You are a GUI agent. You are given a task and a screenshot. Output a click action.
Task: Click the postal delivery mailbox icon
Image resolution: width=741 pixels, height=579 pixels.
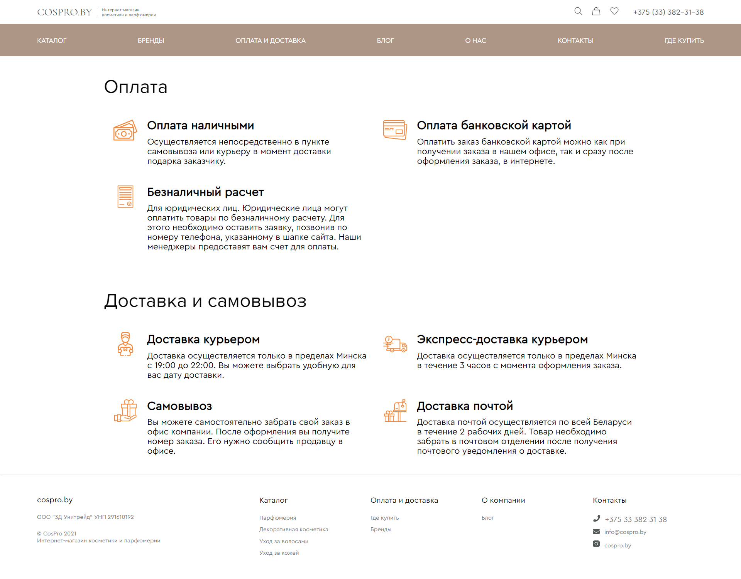(395, 411)
